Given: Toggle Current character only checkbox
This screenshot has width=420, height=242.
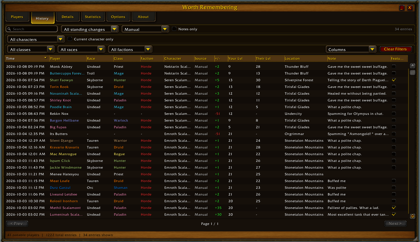Looking at the screenshot, I should [70, 39].
